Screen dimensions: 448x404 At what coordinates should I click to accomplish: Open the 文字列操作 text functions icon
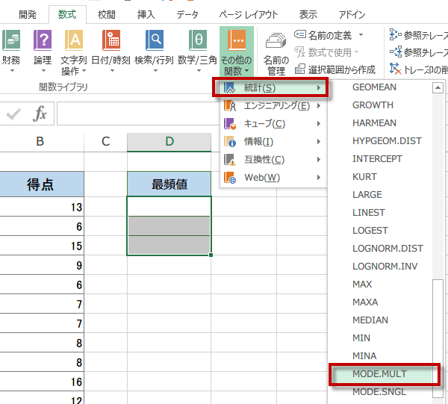click(74, 40)
